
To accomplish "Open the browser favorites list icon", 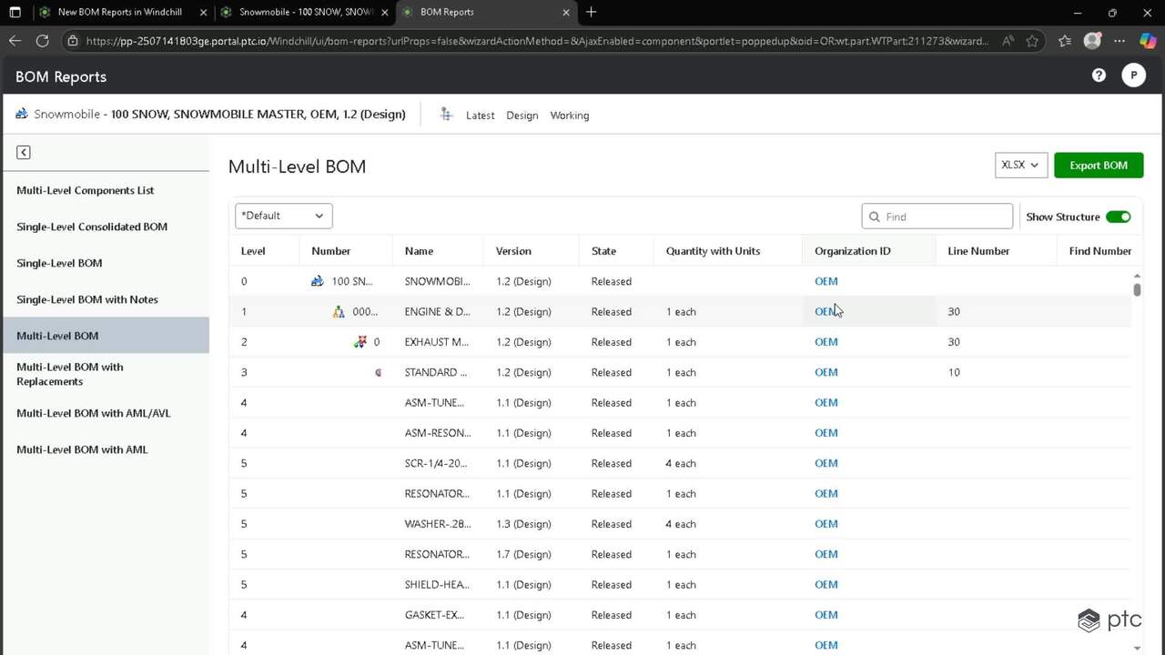I will 1065,41.
